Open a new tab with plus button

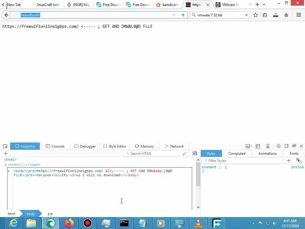(257, 4)
